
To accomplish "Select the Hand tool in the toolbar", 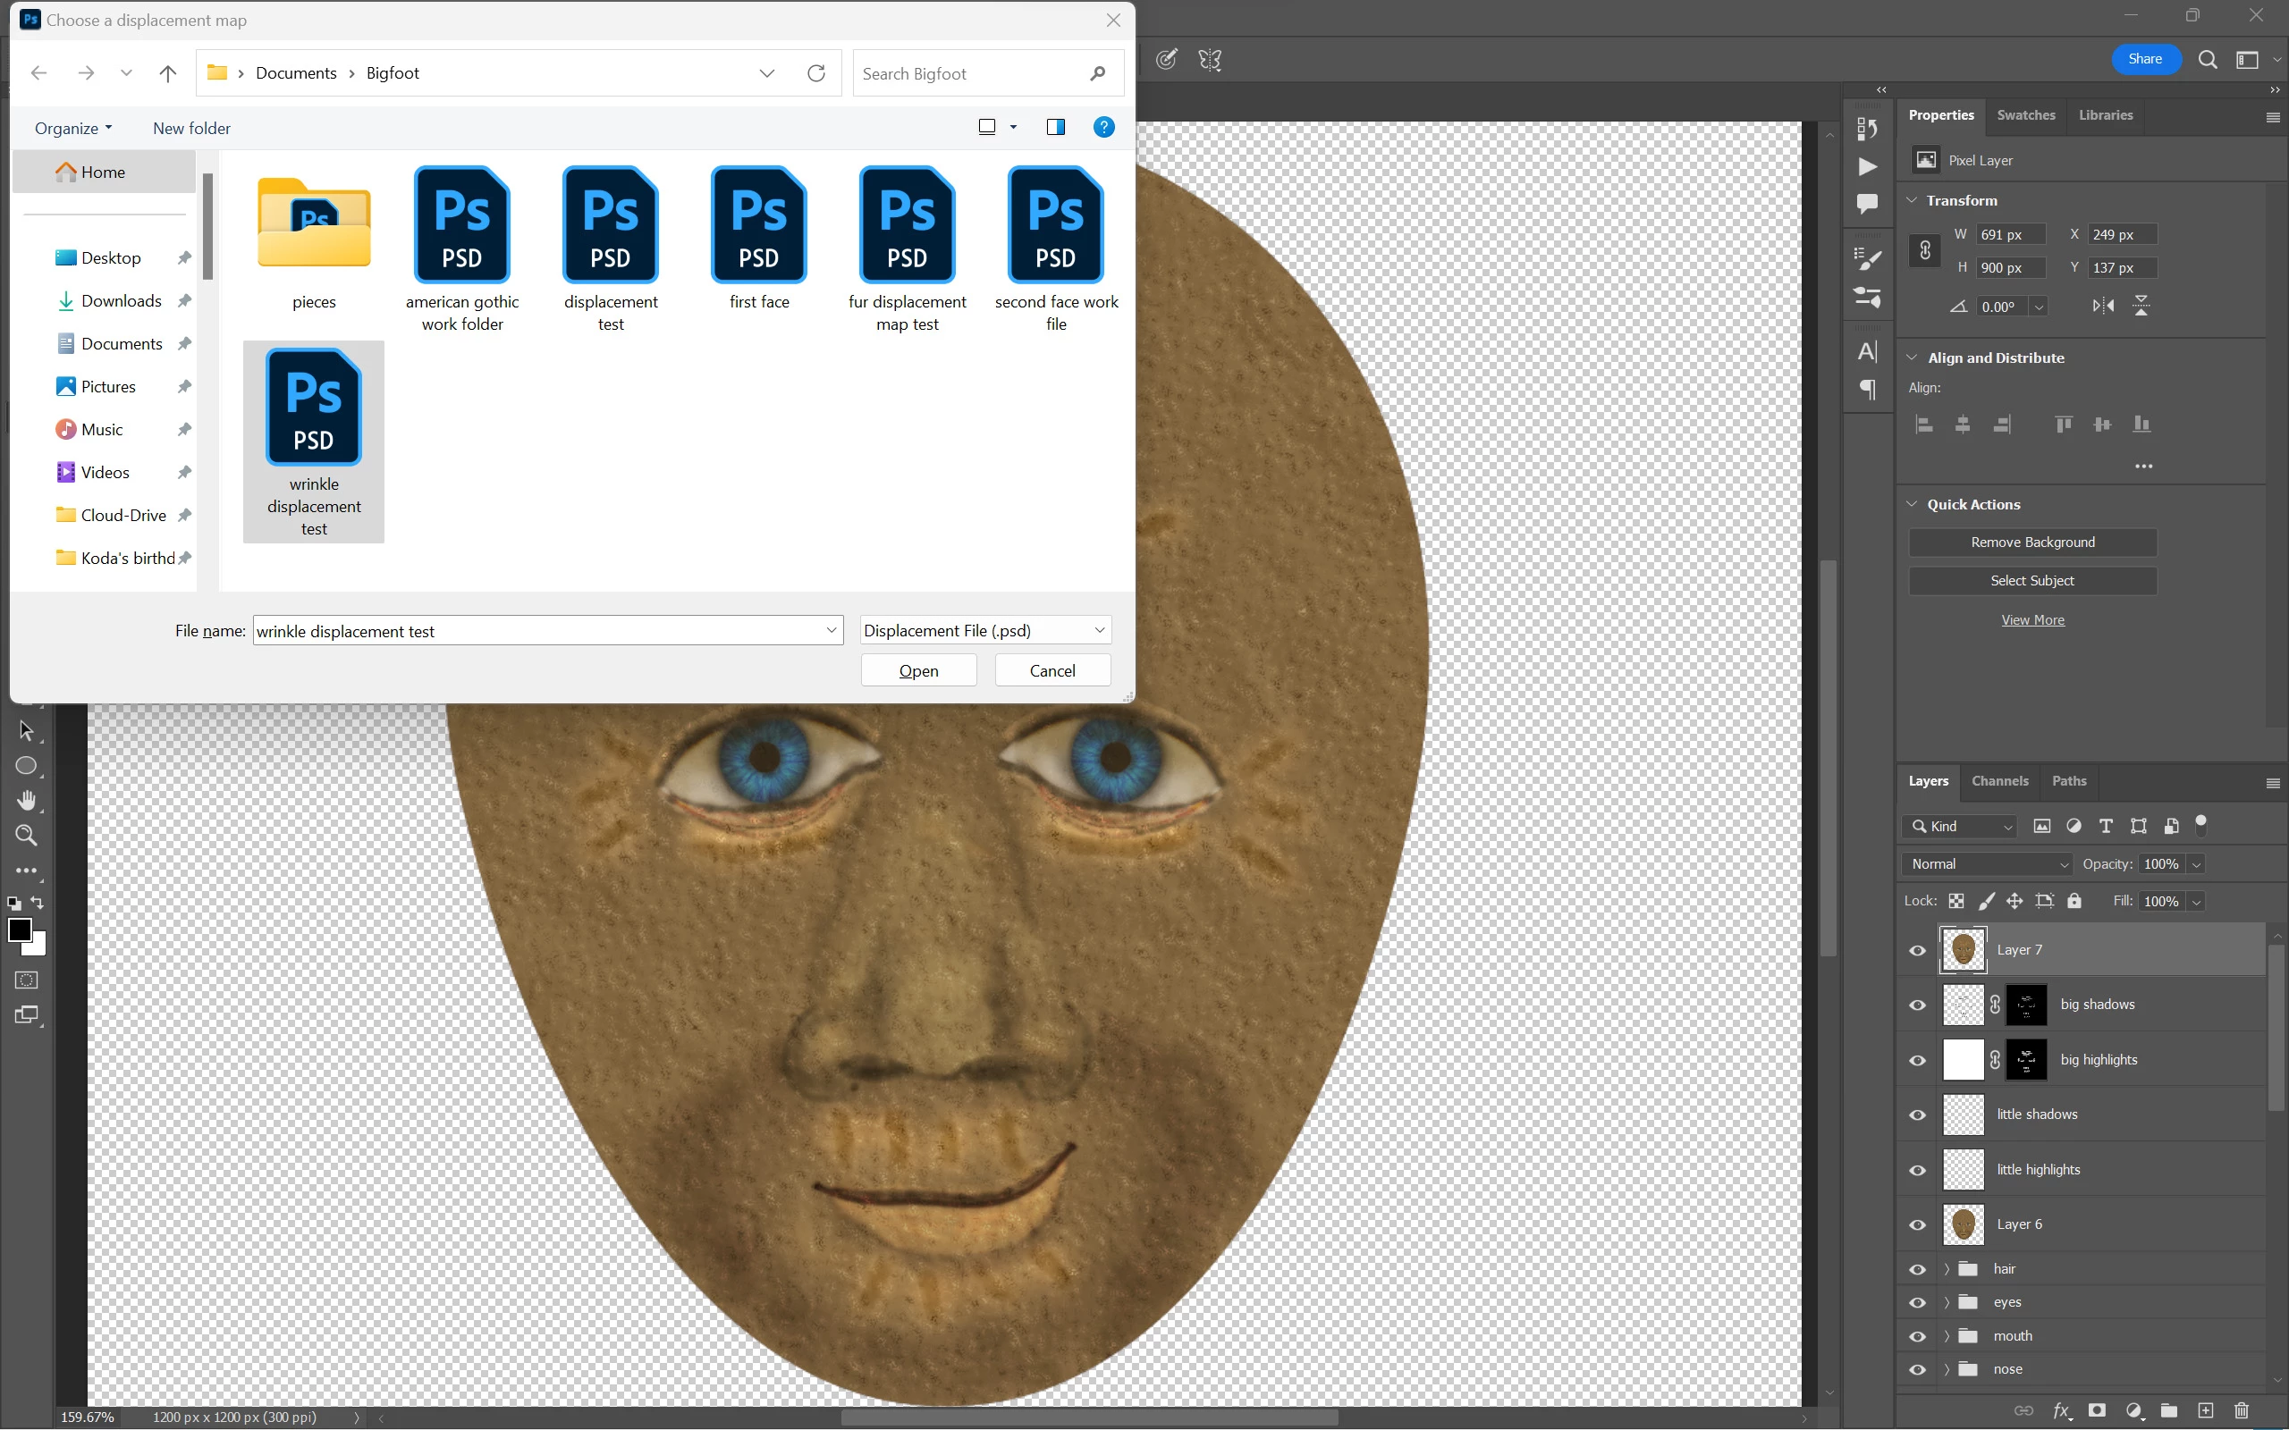I will [27, 801].
